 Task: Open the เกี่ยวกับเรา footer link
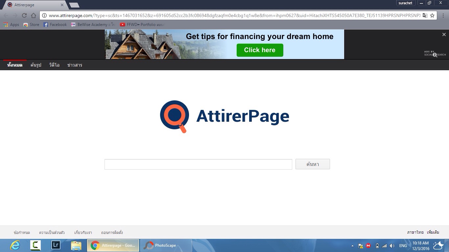click(83, 233)
